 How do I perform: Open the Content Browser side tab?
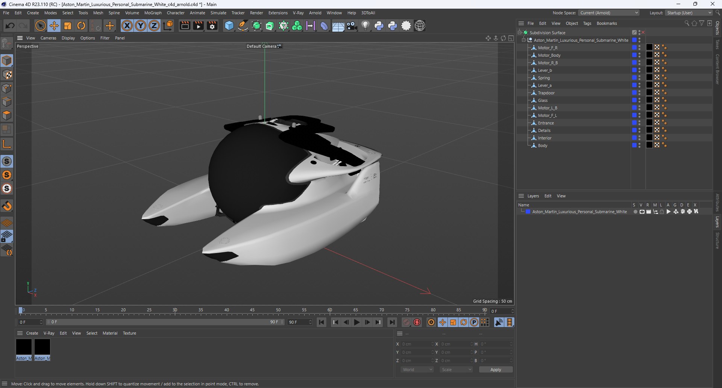(717, 69)
